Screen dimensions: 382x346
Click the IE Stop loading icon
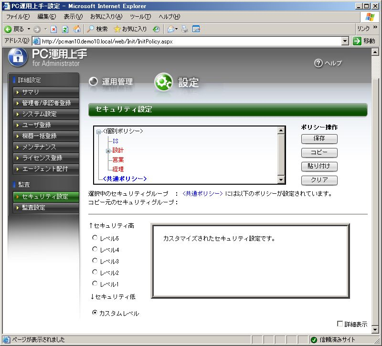54,29
